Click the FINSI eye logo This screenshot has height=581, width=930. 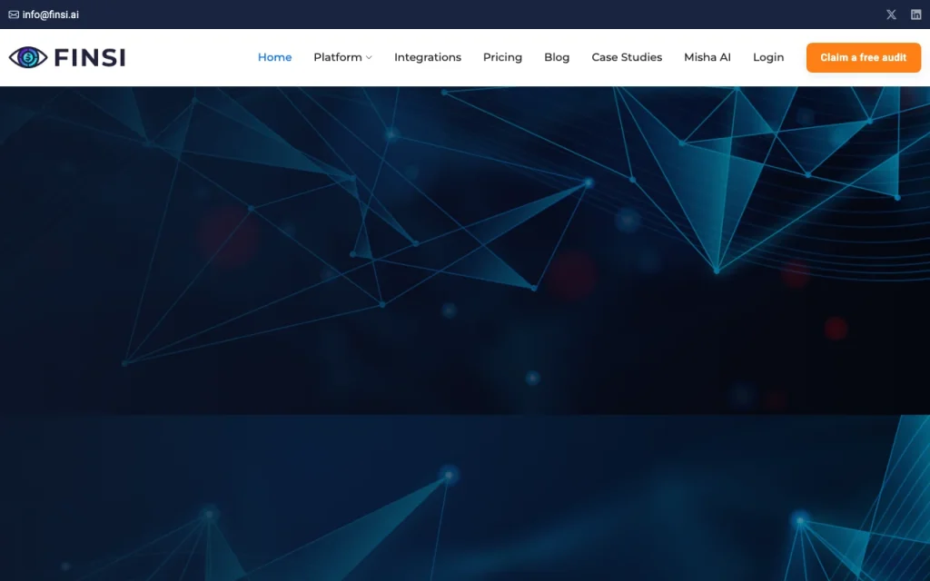[x=28, y=57]
